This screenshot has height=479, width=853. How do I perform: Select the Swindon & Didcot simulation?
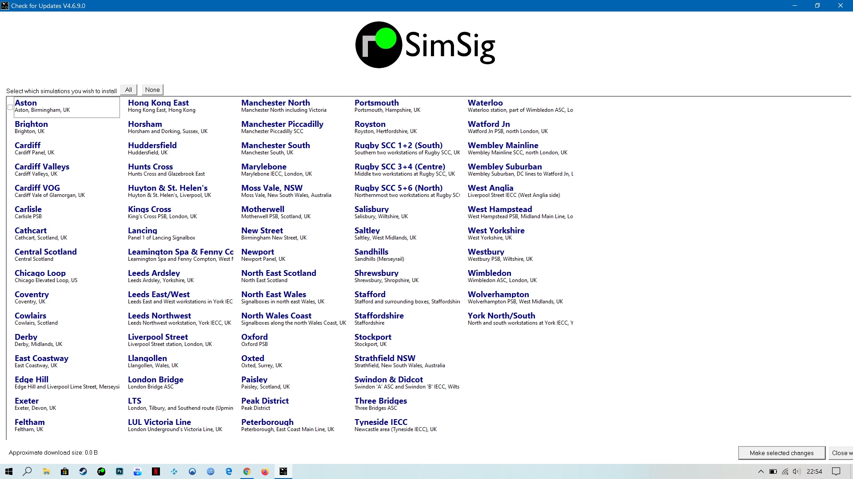pos(407,382)
